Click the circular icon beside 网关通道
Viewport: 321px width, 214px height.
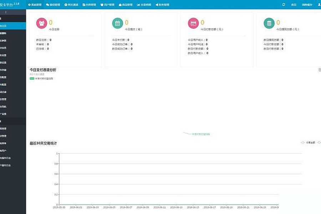(x=66, y=5)
